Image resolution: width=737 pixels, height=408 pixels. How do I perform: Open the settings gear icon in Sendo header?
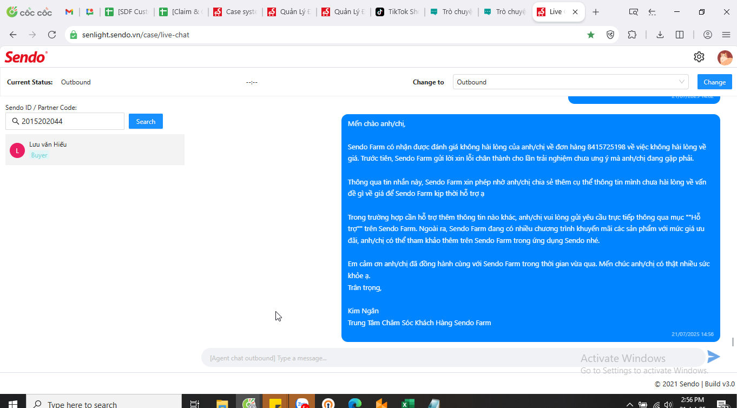click(699, 57)
